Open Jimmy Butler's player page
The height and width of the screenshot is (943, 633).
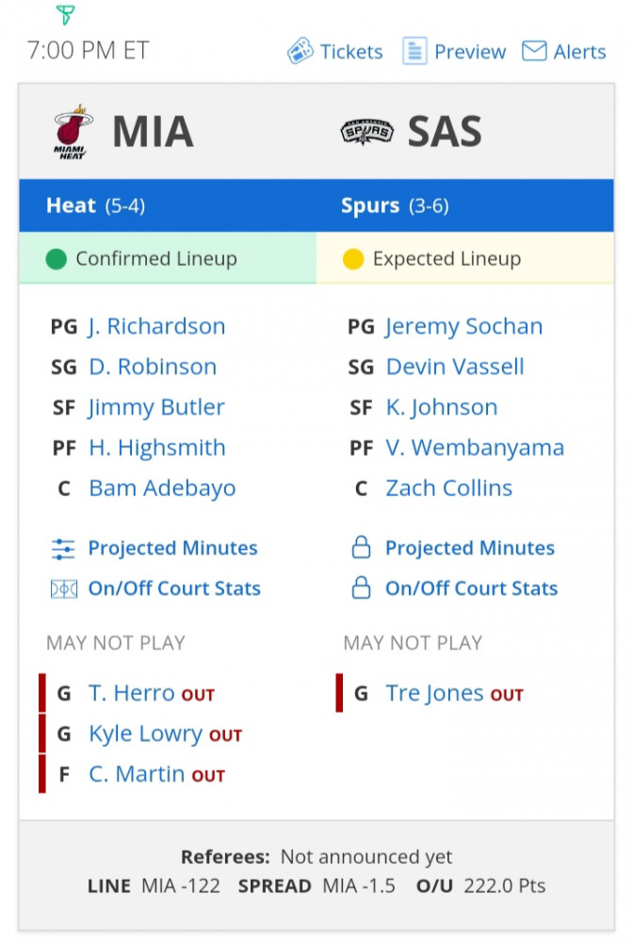pyautogui.click(x=156, y=407)
